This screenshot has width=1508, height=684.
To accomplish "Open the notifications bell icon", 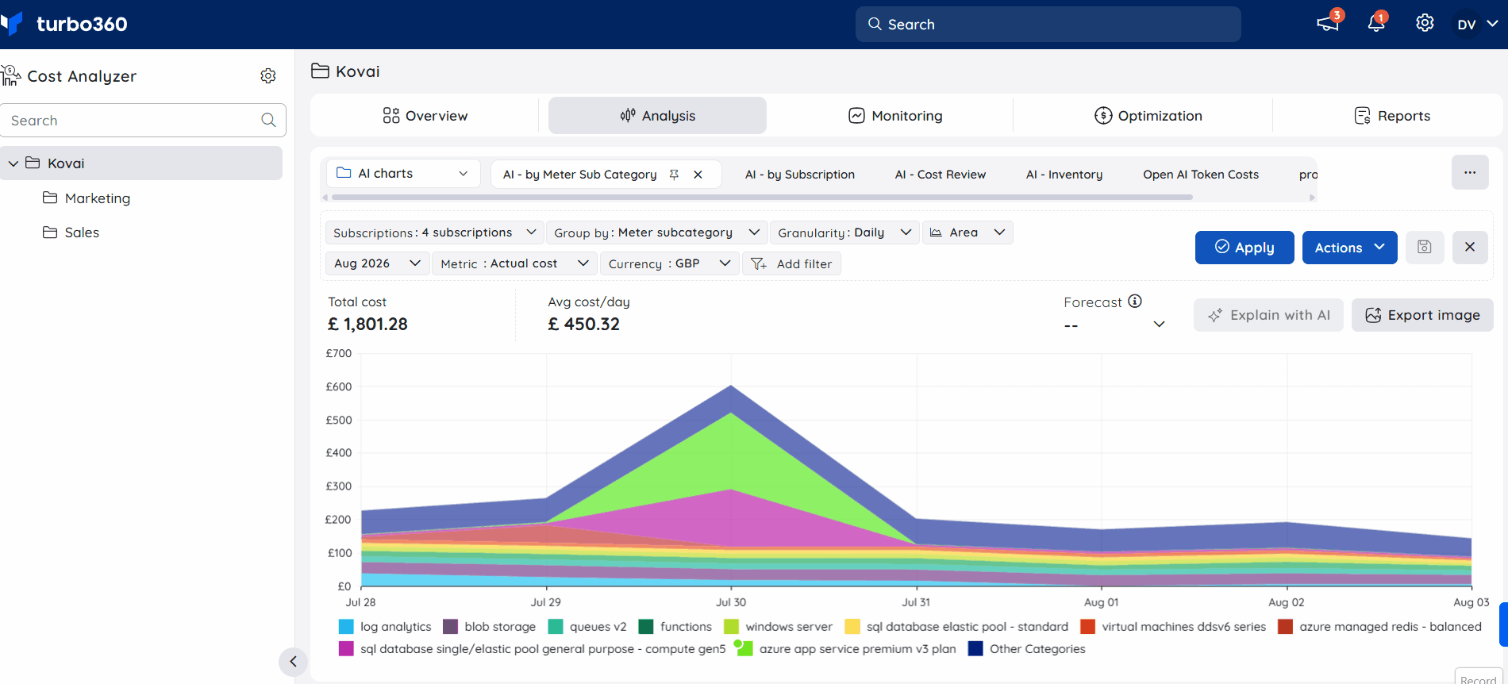I will (1376, 24).
